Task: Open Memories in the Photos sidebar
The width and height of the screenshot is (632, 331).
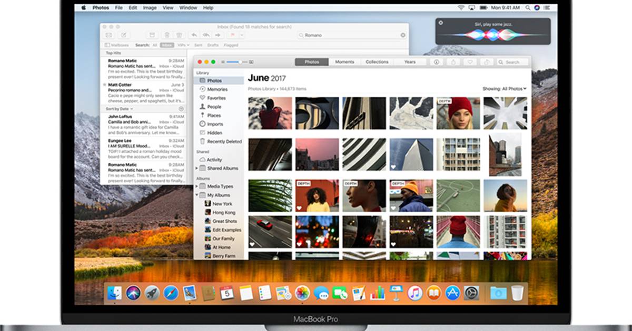Action: tap(216, 89)
